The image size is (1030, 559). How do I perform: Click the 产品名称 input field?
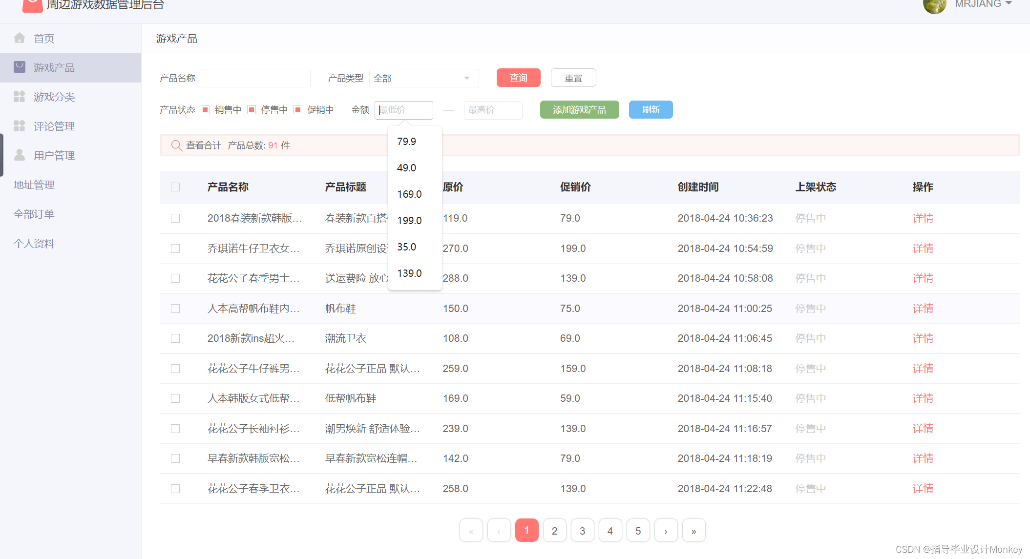pos(255,78)
